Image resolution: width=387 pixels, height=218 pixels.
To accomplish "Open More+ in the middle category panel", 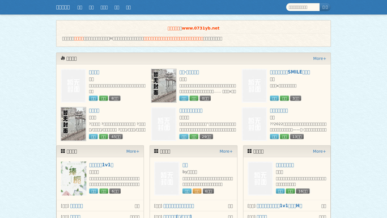I will [226, 151].
